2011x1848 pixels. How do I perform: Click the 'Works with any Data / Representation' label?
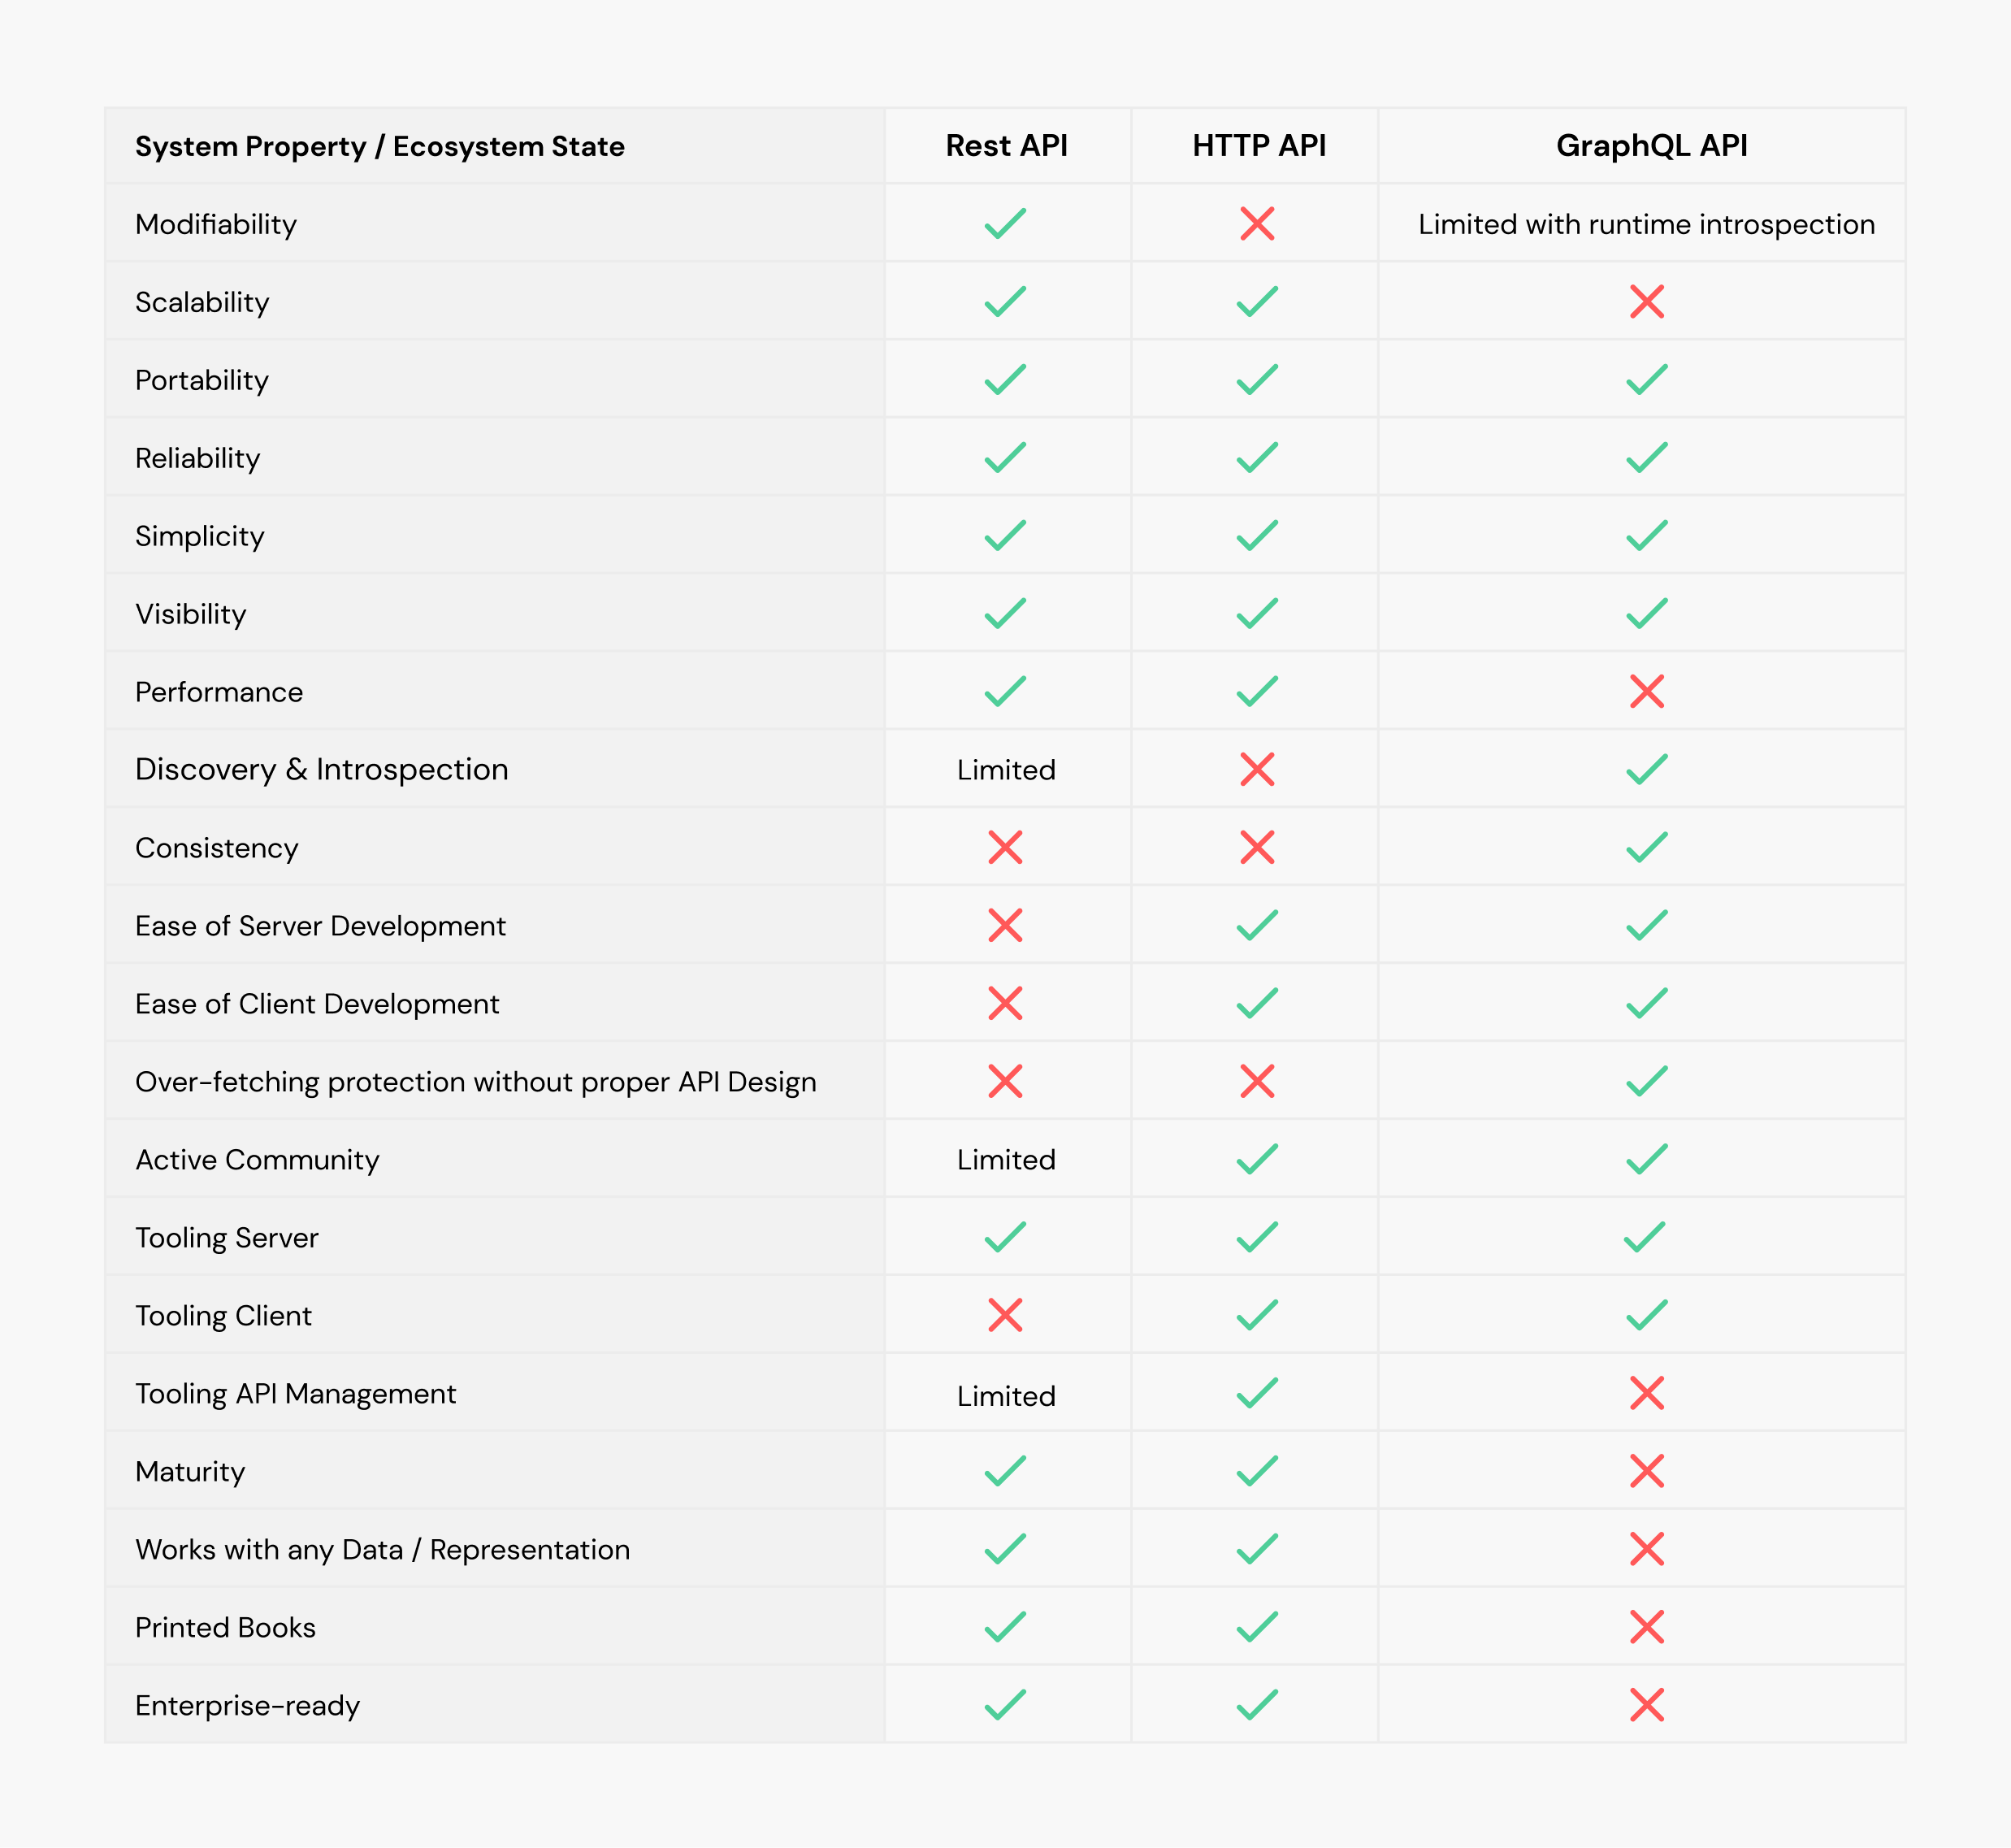[383, 1550]
